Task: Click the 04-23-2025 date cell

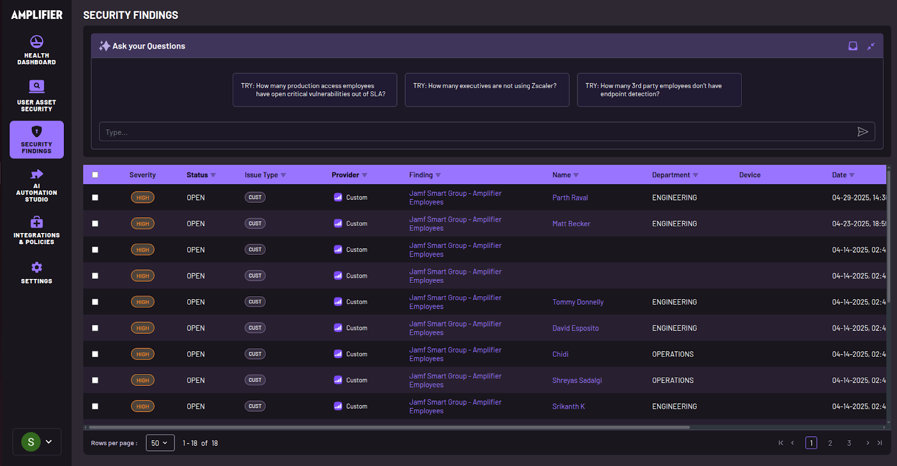Action: tap(859, 223)
